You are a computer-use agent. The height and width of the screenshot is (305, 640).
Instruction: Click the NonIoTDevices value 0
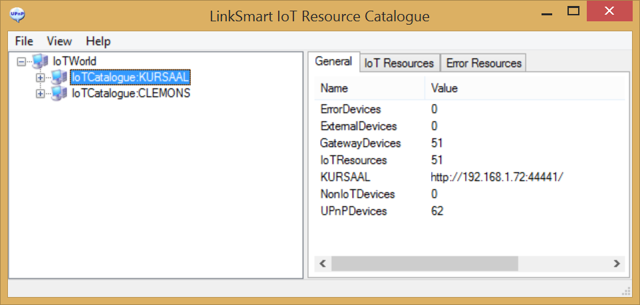(x=434, y=194)
